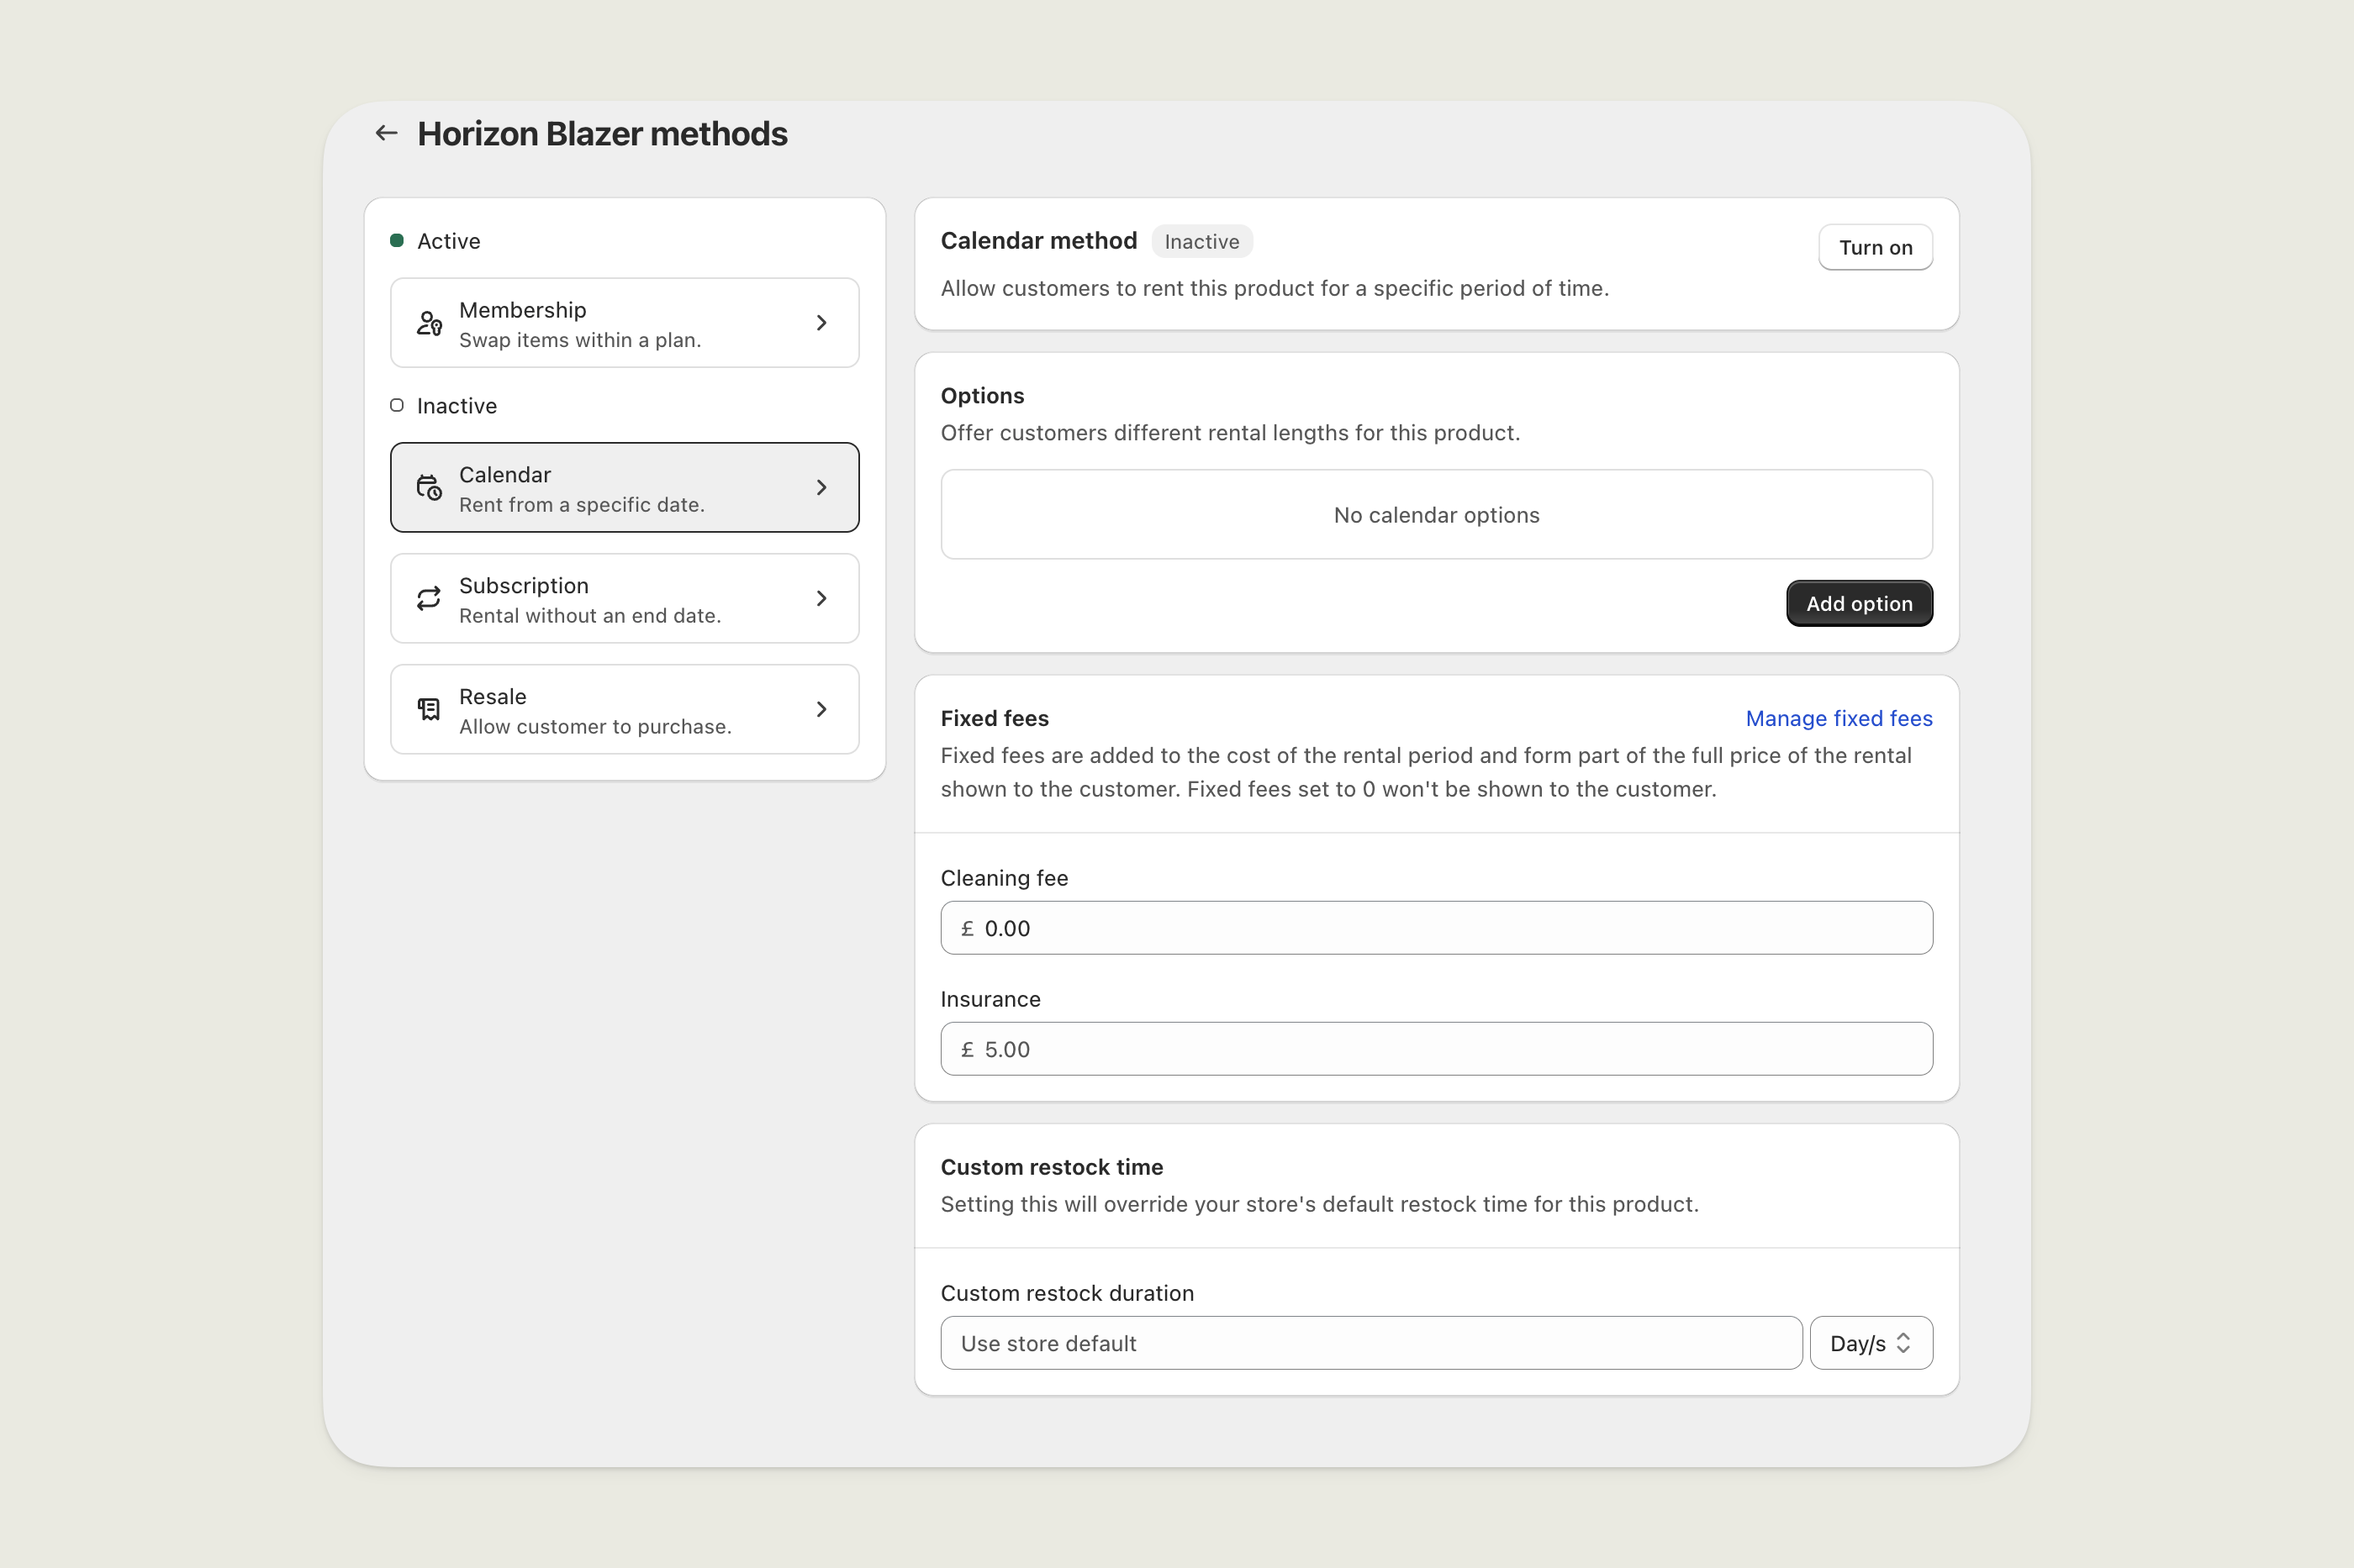
Task: Focus the Custom restock duration input
Action: (x=1370, y=1343)
